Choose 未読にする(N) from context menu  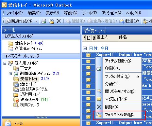(x=119, y=99)
